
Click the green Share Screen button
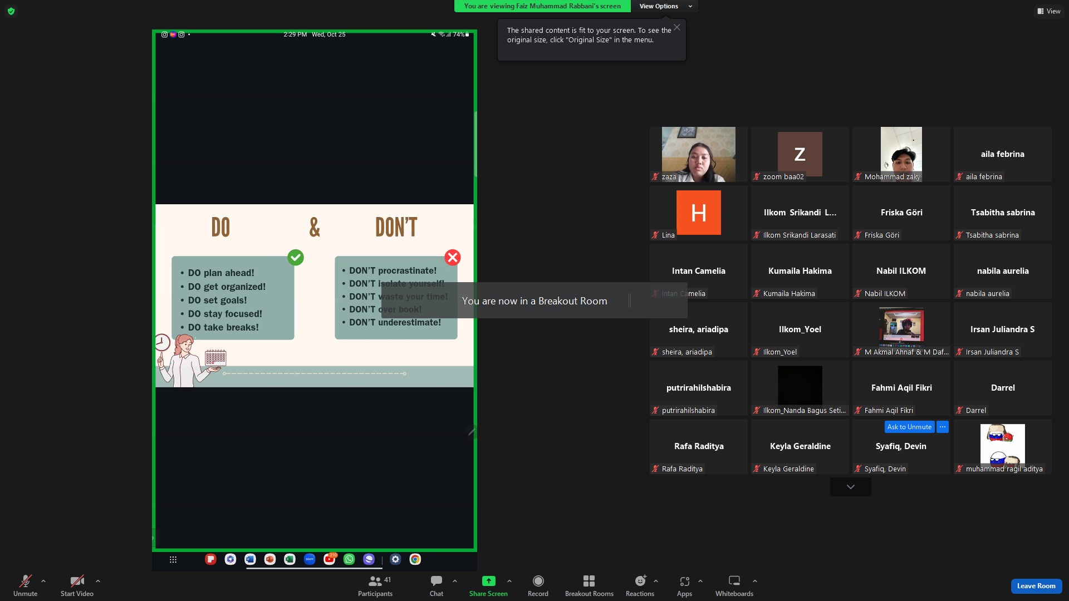point(488,585)
